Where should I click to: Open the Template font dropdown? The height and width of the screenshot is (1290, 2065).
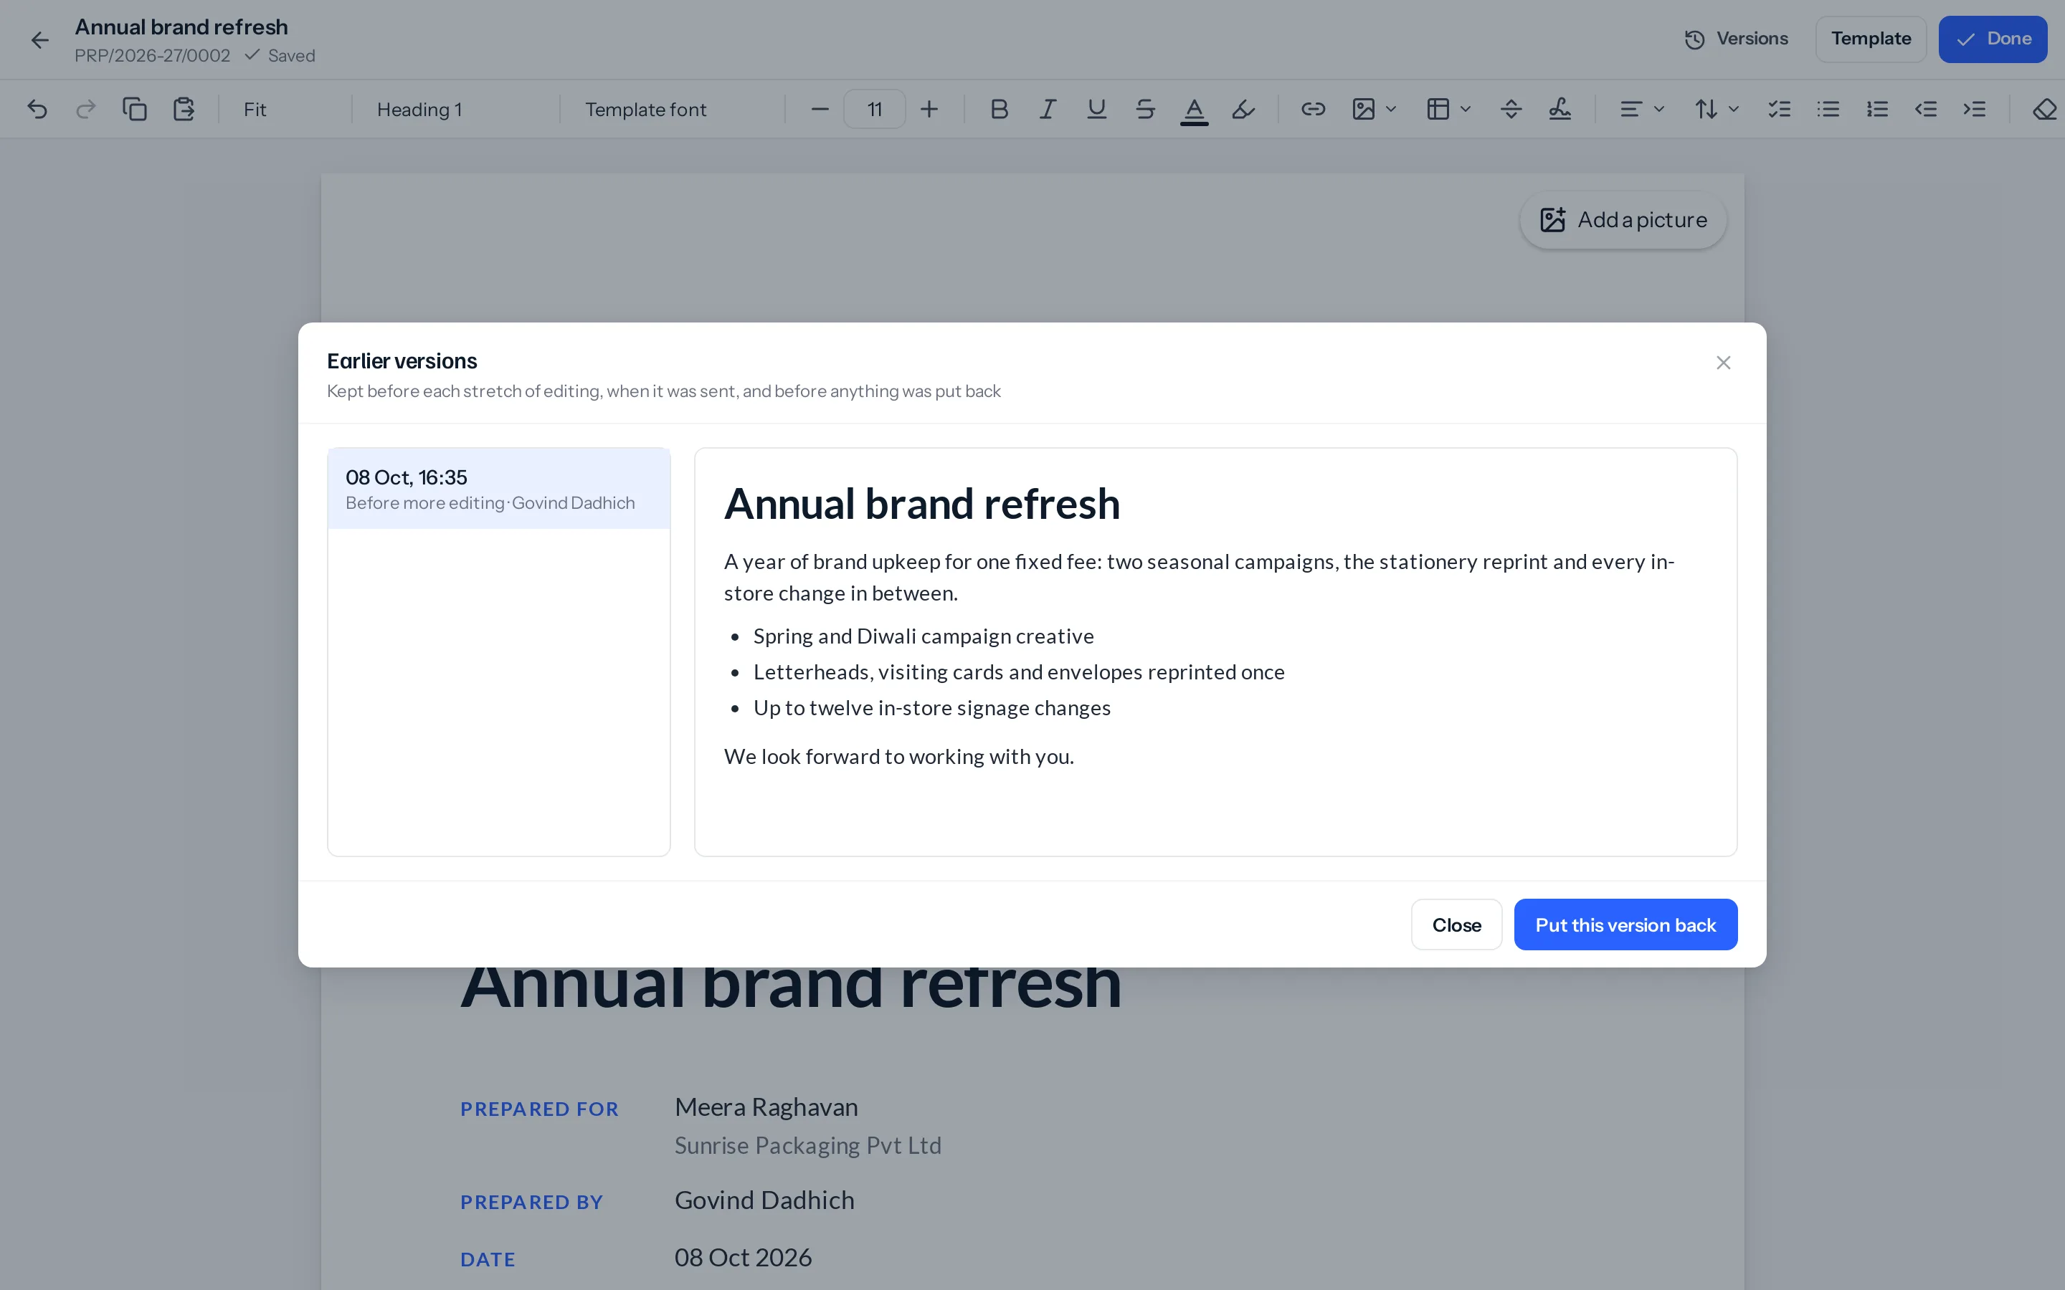pyautogui.click(x=673, y=109)
